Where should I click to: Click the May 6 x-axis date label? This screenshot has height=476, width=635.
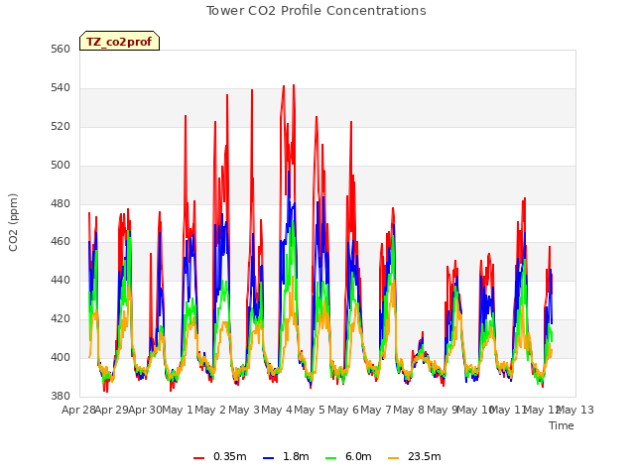[x=343, y=410]
